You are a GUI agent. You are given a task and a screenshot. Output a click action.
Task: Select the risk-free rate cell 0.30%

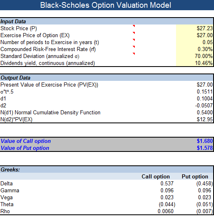(x=194, y=49)
